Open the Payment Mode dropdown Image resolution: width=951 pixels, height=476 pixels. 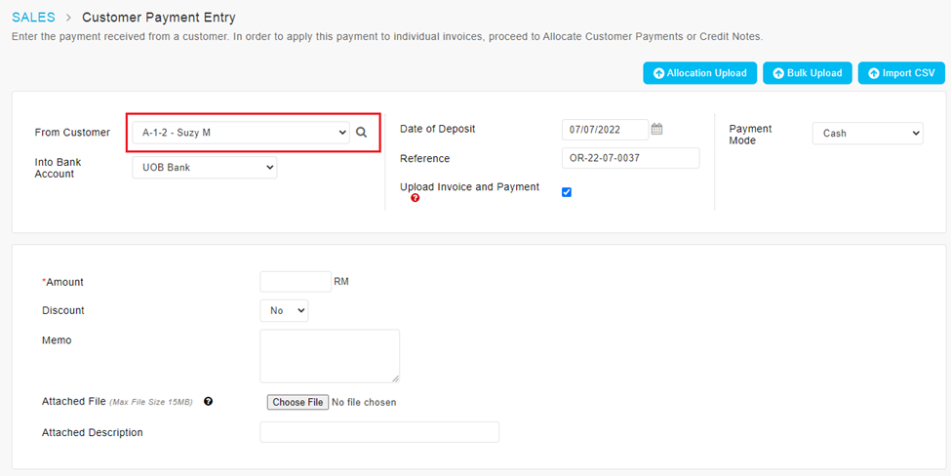(x=867, y=134)
